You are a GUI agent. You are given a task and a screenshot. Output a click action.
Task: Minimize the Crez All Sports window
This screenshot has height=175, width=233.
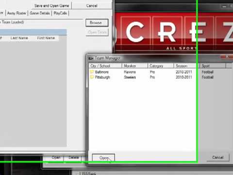pos(224,6)
